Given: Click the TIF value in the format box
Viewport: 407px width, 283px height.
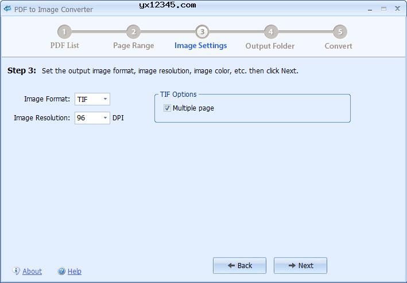Looking at the screenshot, I should pyautogui.click(x=82, y=100).
